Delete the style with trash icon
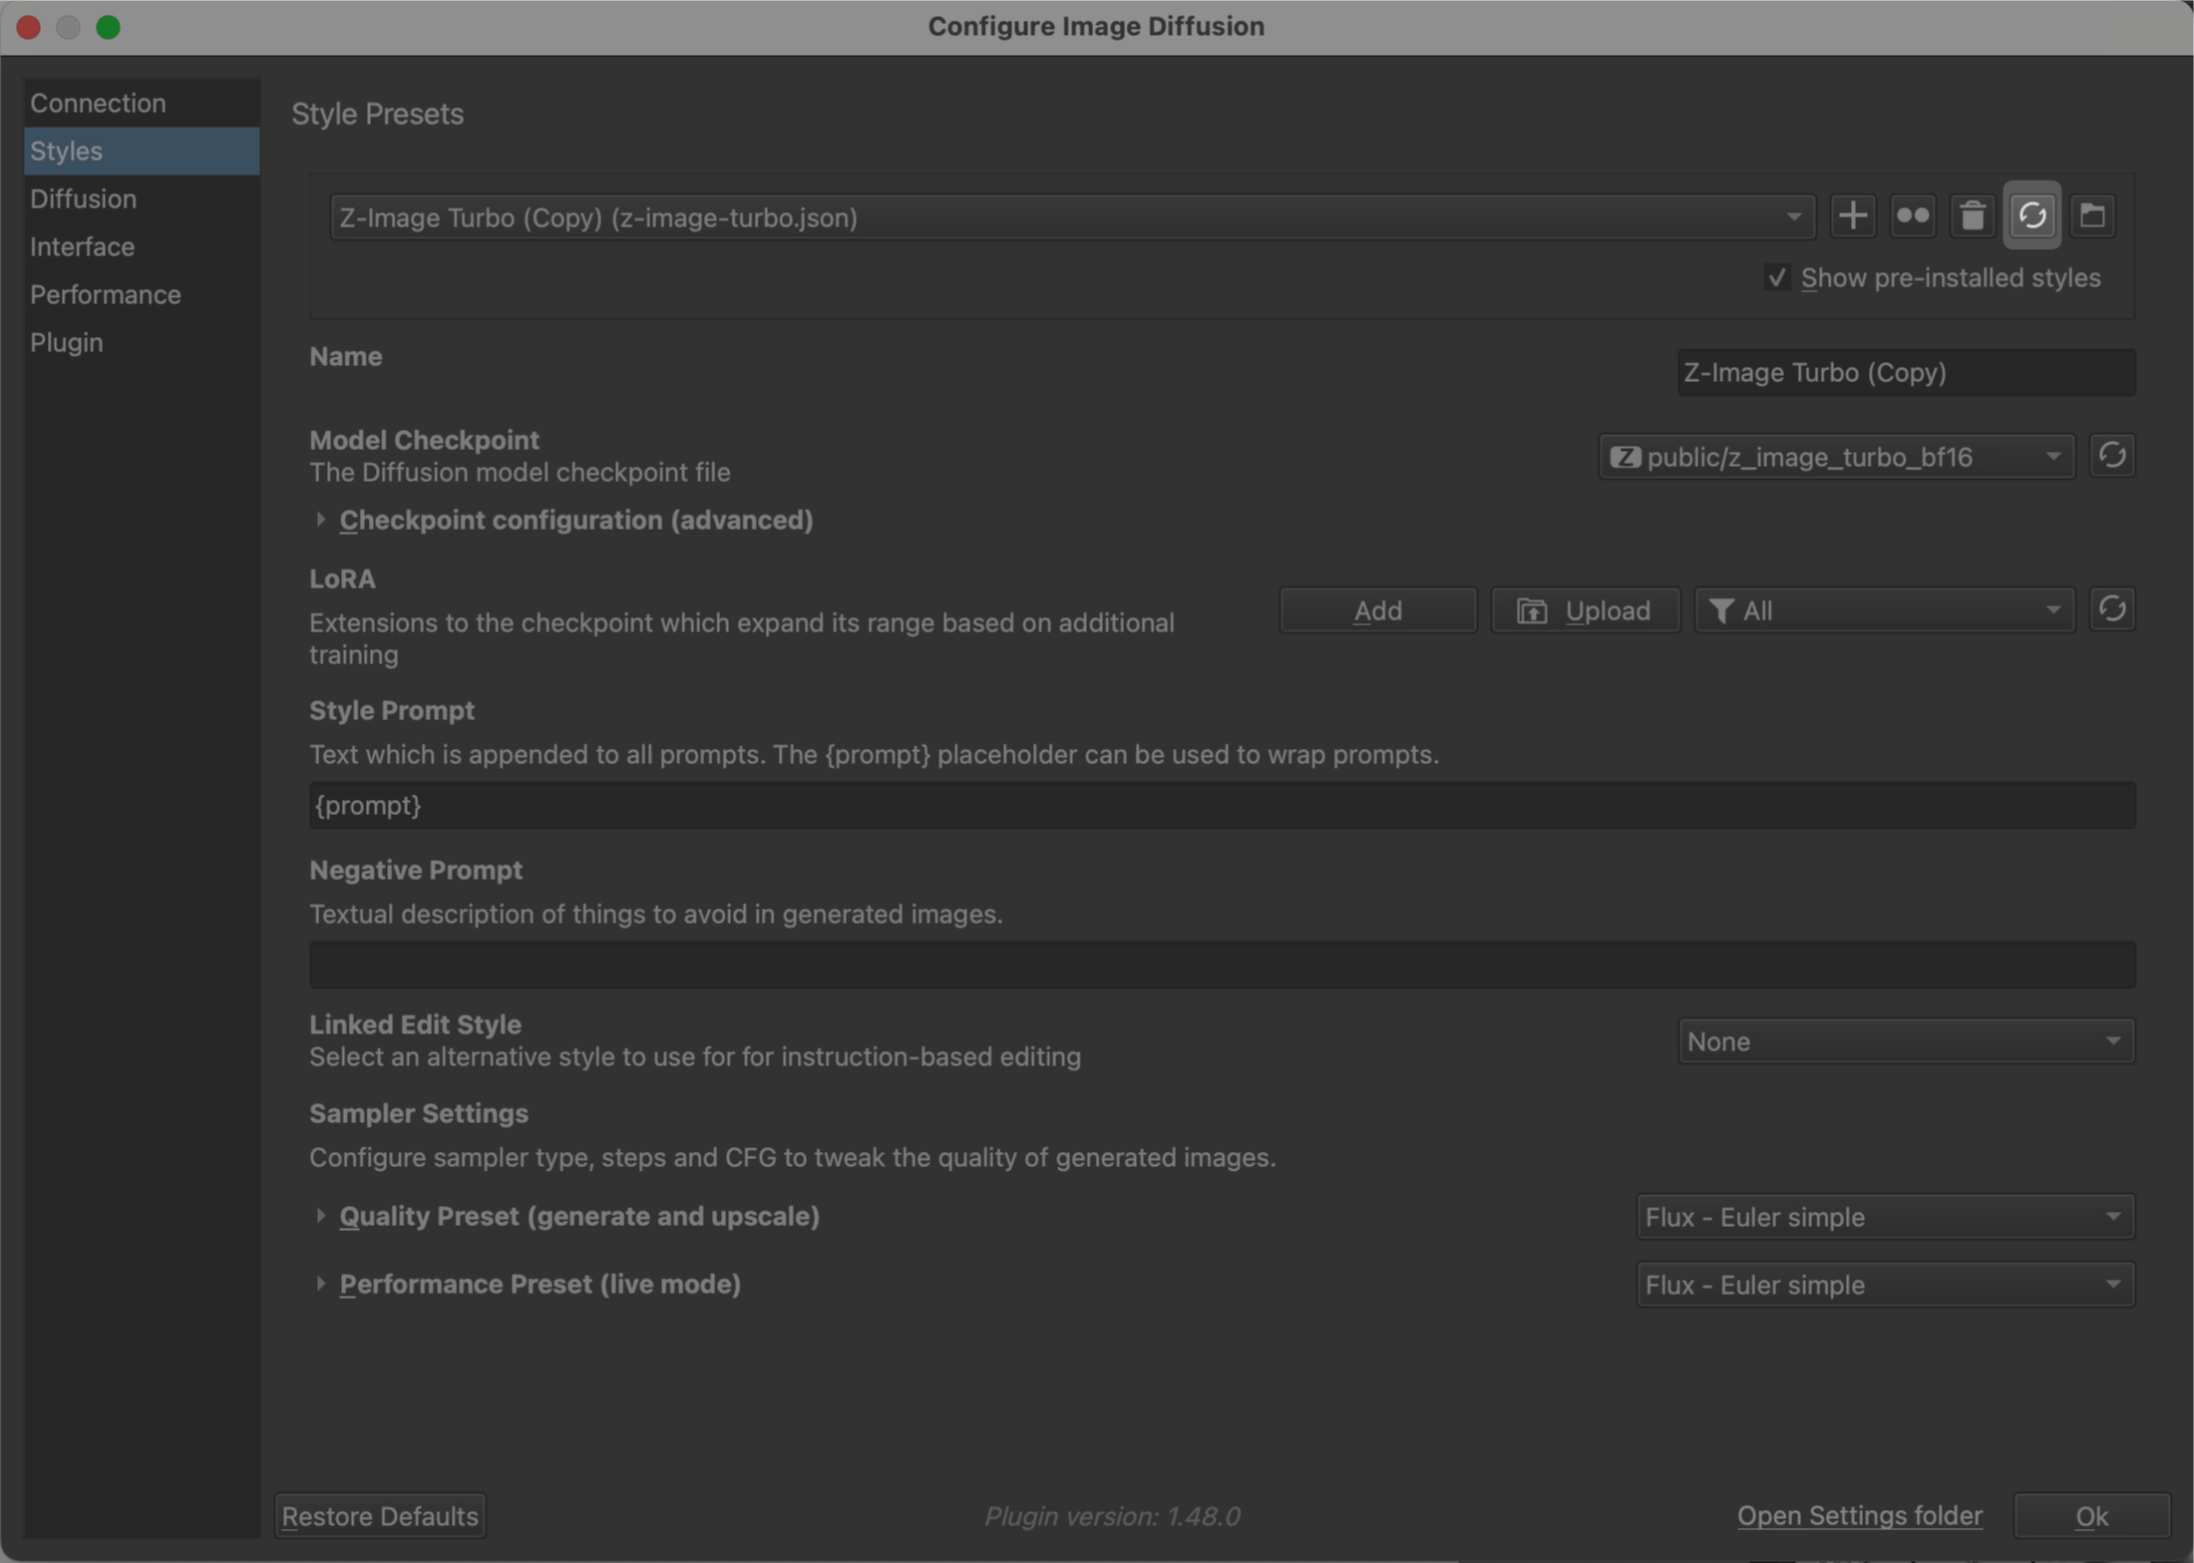 point(1972,215)
